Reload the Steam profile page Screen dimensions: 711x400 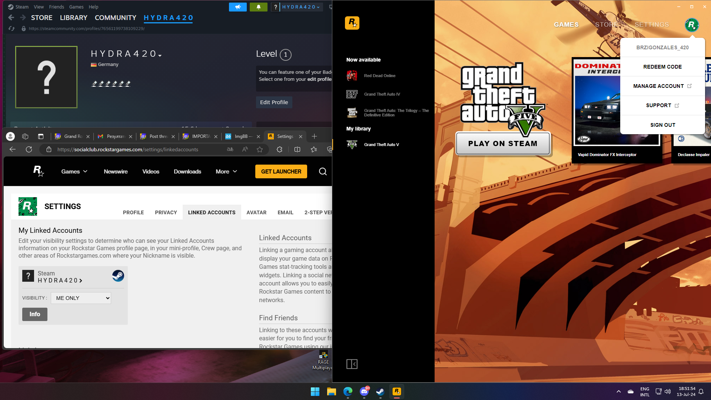[11, 29]
